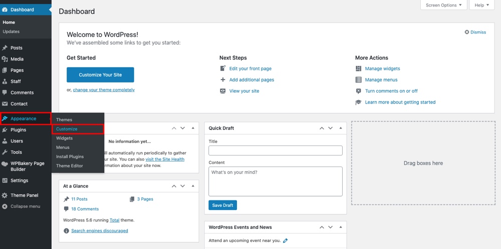
Task: Click the Learn more about getting started link
Action: point(400,102)
